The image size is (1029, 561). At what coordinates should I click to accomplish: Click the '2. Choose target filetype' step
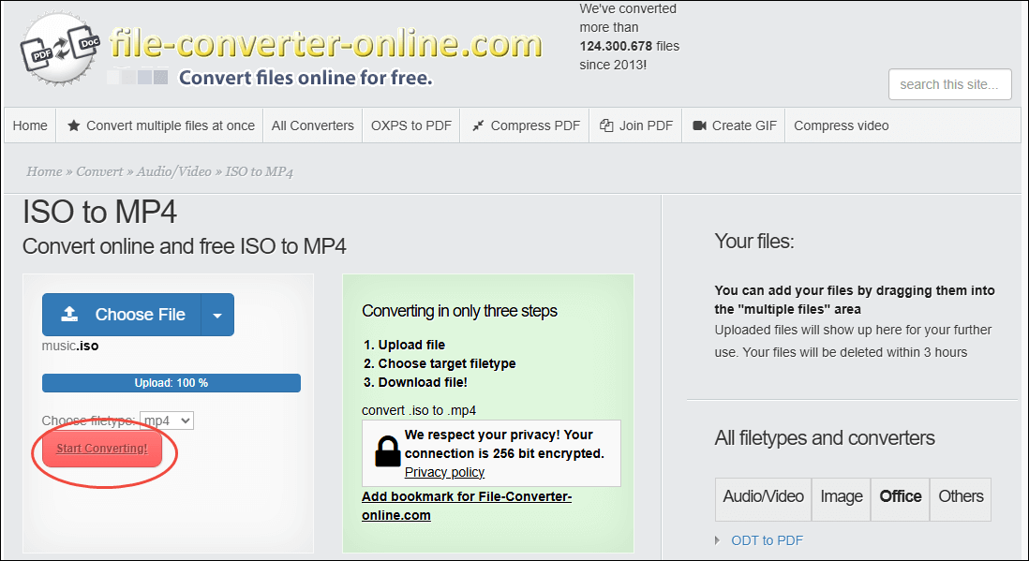click(x=440, y=363)
